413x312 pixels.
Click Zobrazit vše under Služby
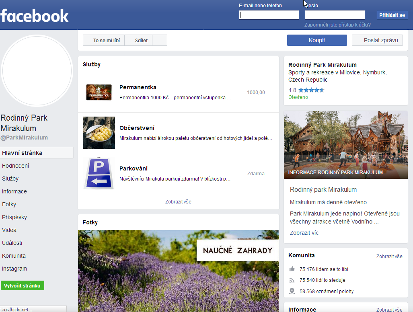pyautogui.click(x=178, y=202)
